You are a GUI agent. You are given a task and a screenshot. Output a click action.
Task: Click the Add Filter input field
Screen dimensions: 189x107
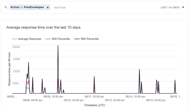tap(60, 8)
